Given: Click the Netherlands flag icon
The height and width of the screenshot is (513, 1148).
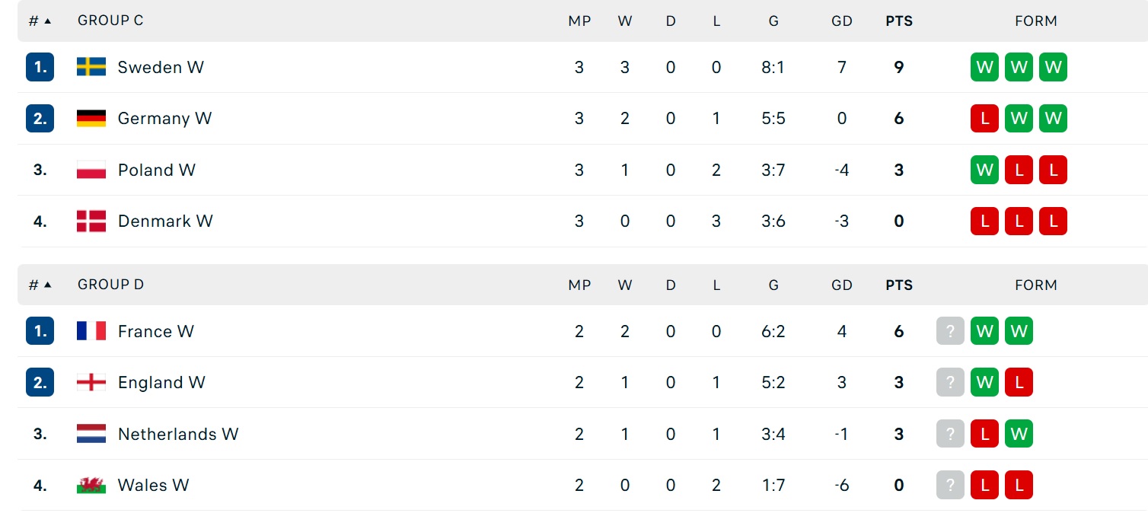Looking at the screenshot, I should coord(91,434).
